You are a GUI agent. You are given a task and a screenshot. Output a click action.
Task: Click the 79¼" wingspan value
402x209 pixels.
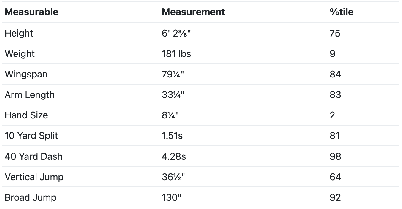click(173, 74)
